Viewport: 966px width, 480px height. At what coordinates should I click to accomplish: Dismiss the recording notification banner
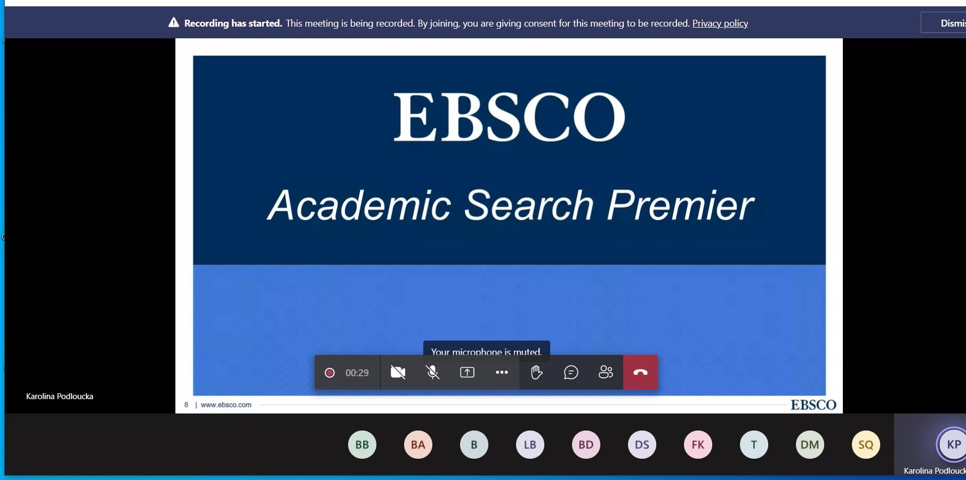(945, 23)
